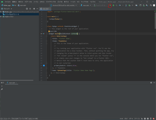The height and width of the screenshot is (120, 156).
Task: Open the Run Anything terminal icon
Action: point(140,5)
